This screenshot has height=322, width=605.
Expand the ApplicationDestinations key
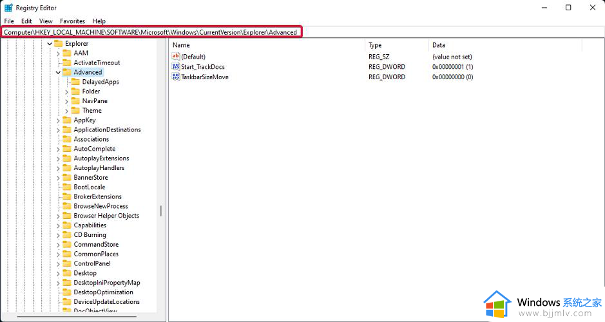pos(58,130)
